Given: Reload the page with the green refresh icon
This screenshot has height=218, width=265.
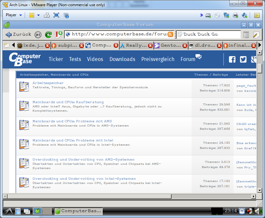Looking at the screenshot, I should [x=48, y=35].
